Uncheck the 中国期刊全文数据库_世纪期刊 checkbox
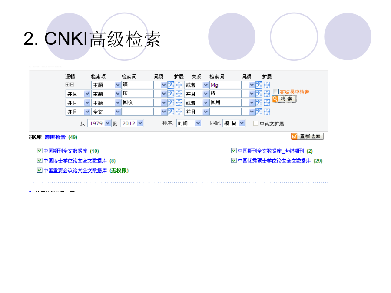 point(234,151)
